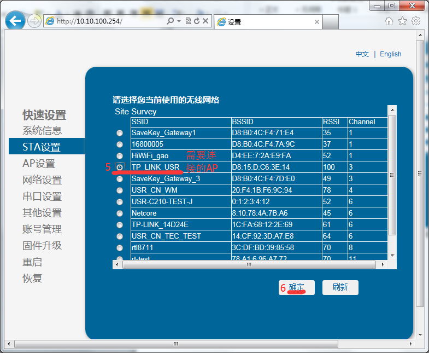Select the TP_LINK_USR network radio button
This screenshot has height=353, width=429.
(x=120, y=167)
